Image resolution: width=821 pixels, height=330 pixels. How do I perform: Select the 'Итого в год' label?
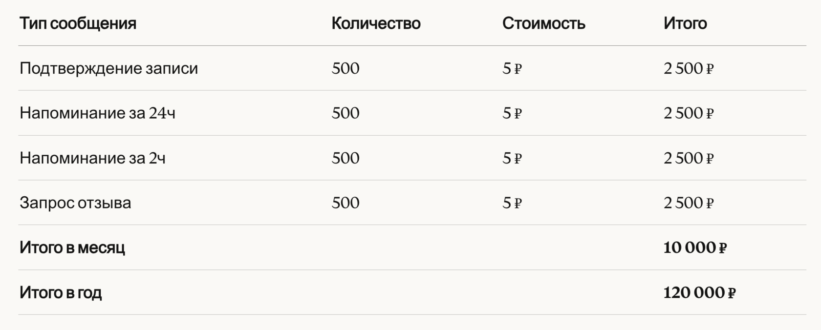pyautogui.click(x=61, y=293)
